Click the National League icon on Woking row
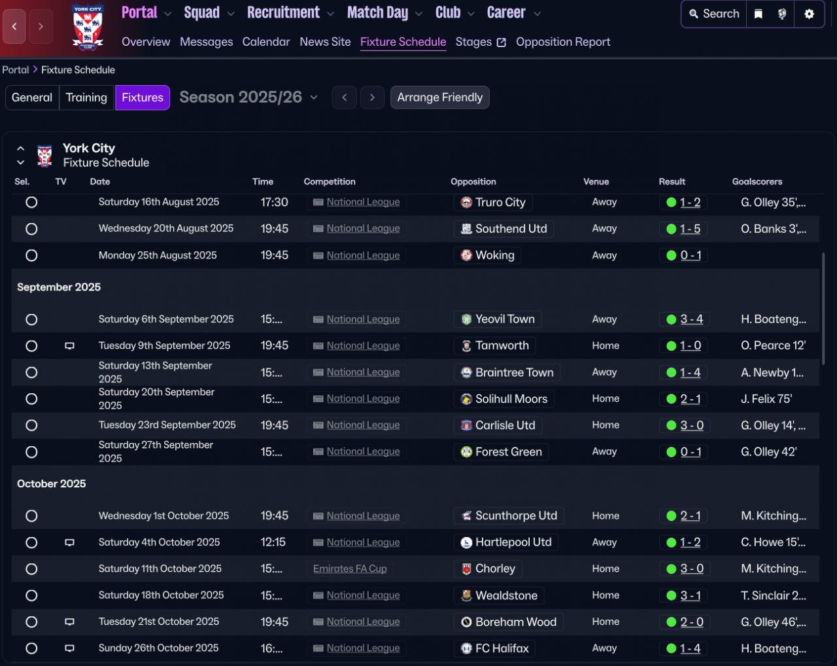 tap(318, 256)
